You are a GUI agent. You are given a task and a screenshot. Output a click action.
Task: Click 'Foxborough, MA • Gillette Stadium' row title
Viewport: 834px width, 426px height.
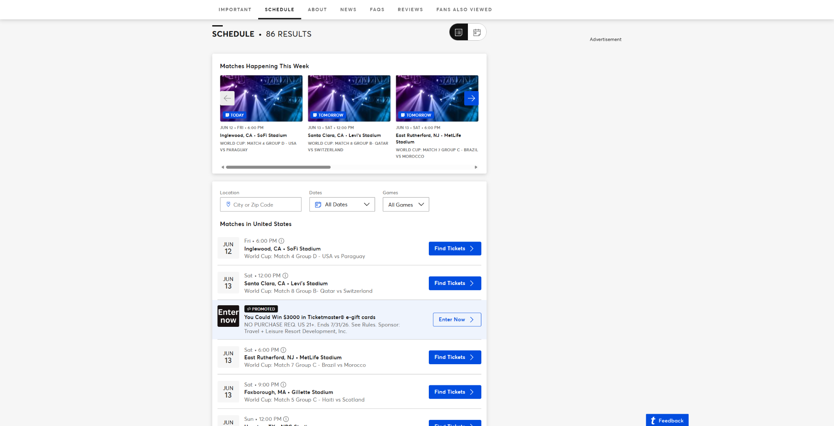pyautogui.click(x=289, y=392)
